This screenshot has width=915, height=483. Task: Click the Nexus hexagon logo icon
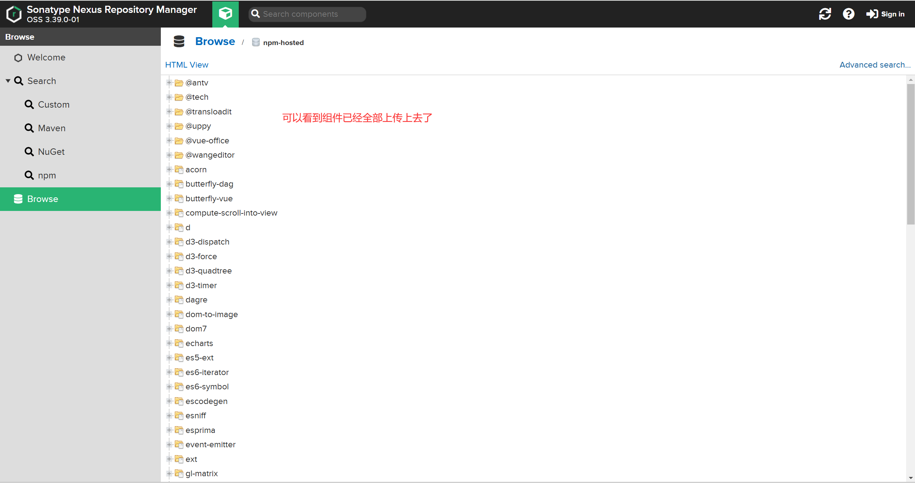point(14,14)
